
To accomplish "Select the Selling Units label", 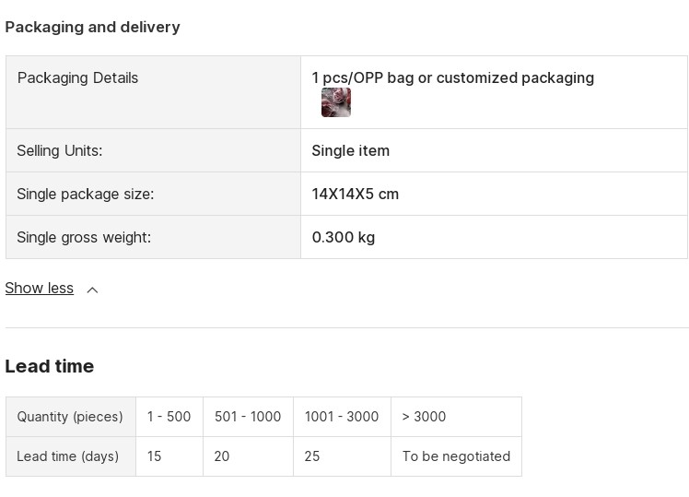I will point(60,151).
